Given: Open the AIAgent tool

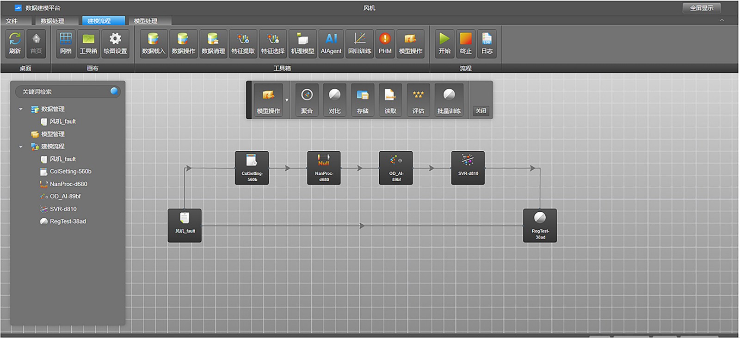Looking at the screenshot, I should pyautogui.click(x=331, y=43).
